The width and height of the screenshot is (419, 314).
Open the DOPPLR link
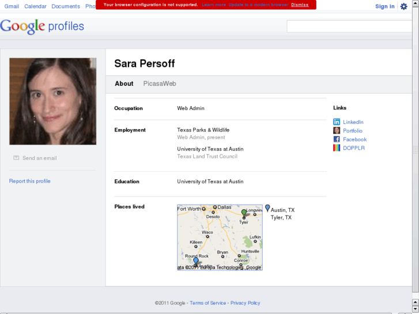click(354, 148)
